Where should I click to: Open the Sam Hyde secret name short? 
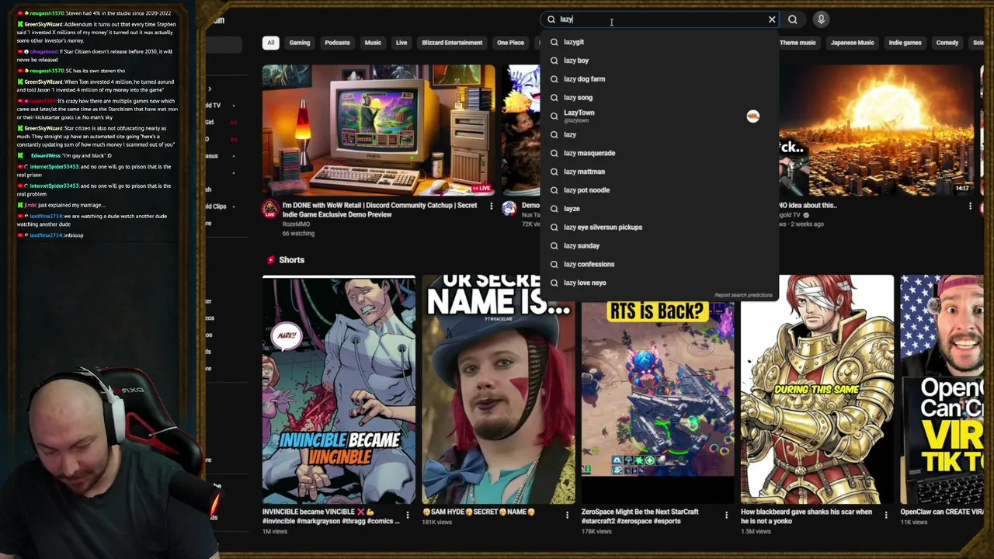pyautogui.click(x=499, y=390)
